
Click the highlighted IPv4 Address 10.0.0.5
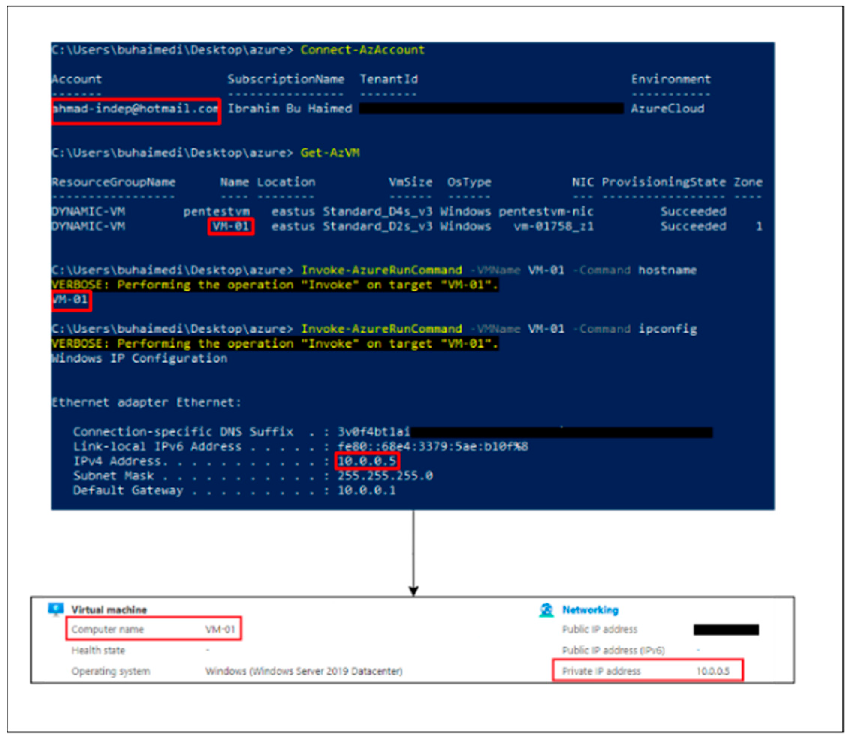coord(367,461)
